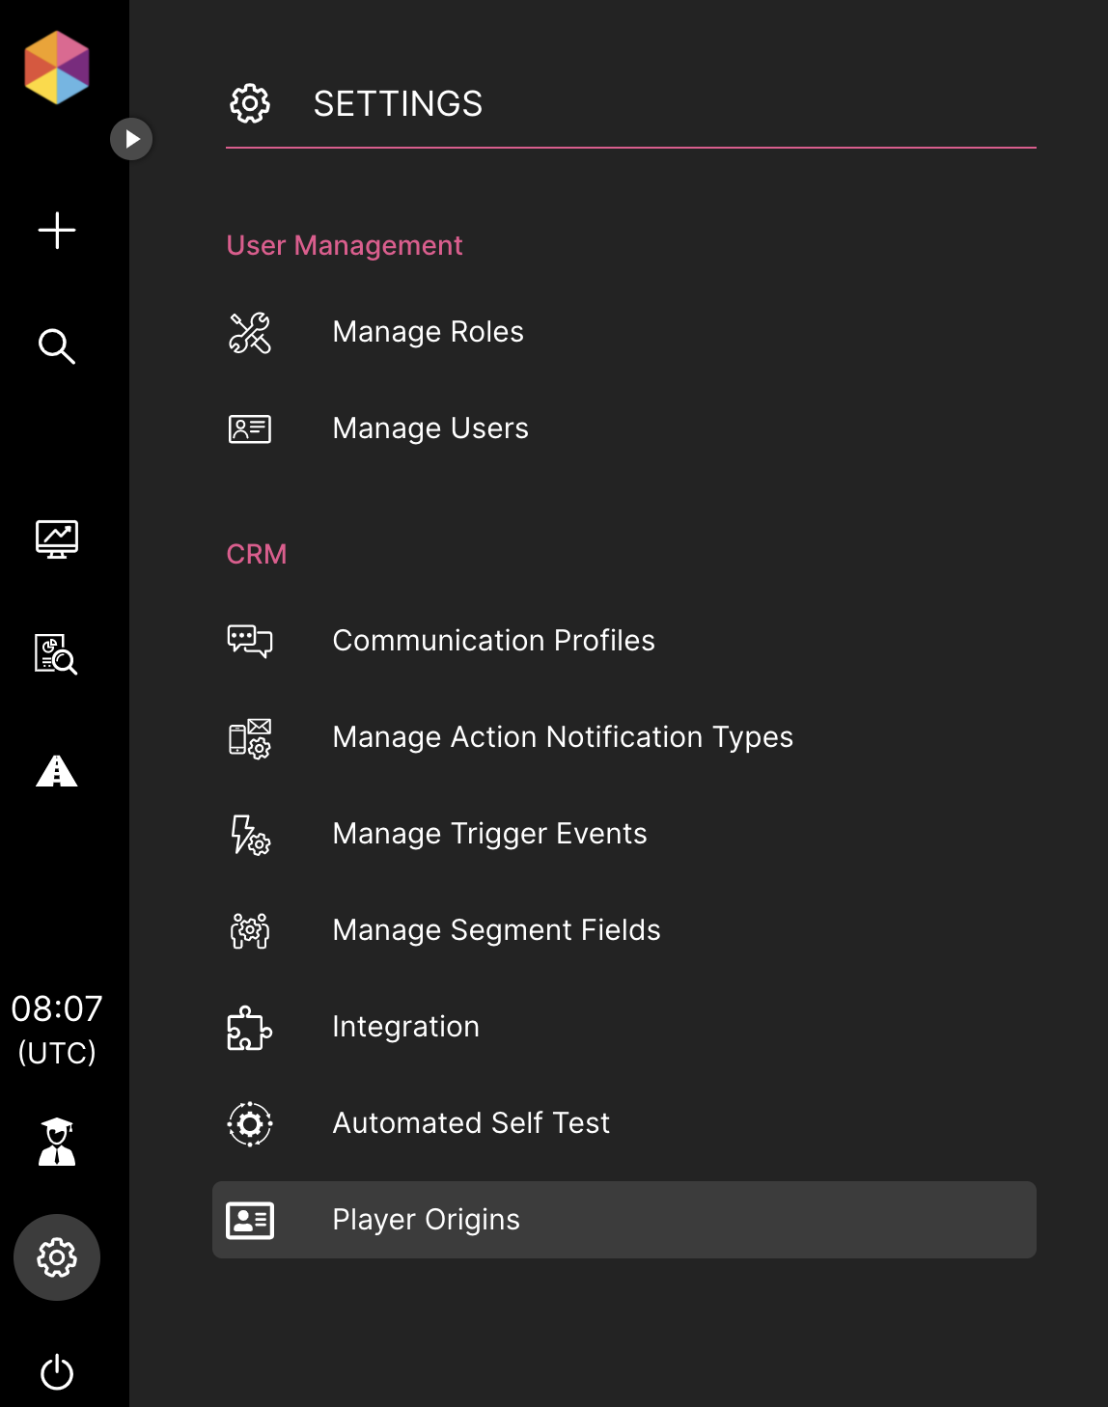Open the graduate training user icon
This screenshot has width=1108, height=1407.
coord(57,1142)
